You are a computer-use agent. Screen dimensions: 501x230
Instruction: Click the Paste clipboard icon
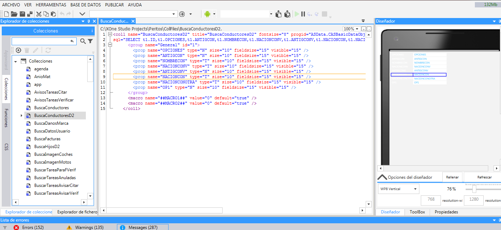[x=53, y=14]
